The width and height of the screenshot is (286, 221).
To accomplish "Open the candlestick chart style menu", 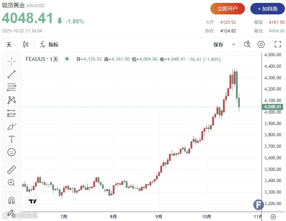I will coord(26,44).
